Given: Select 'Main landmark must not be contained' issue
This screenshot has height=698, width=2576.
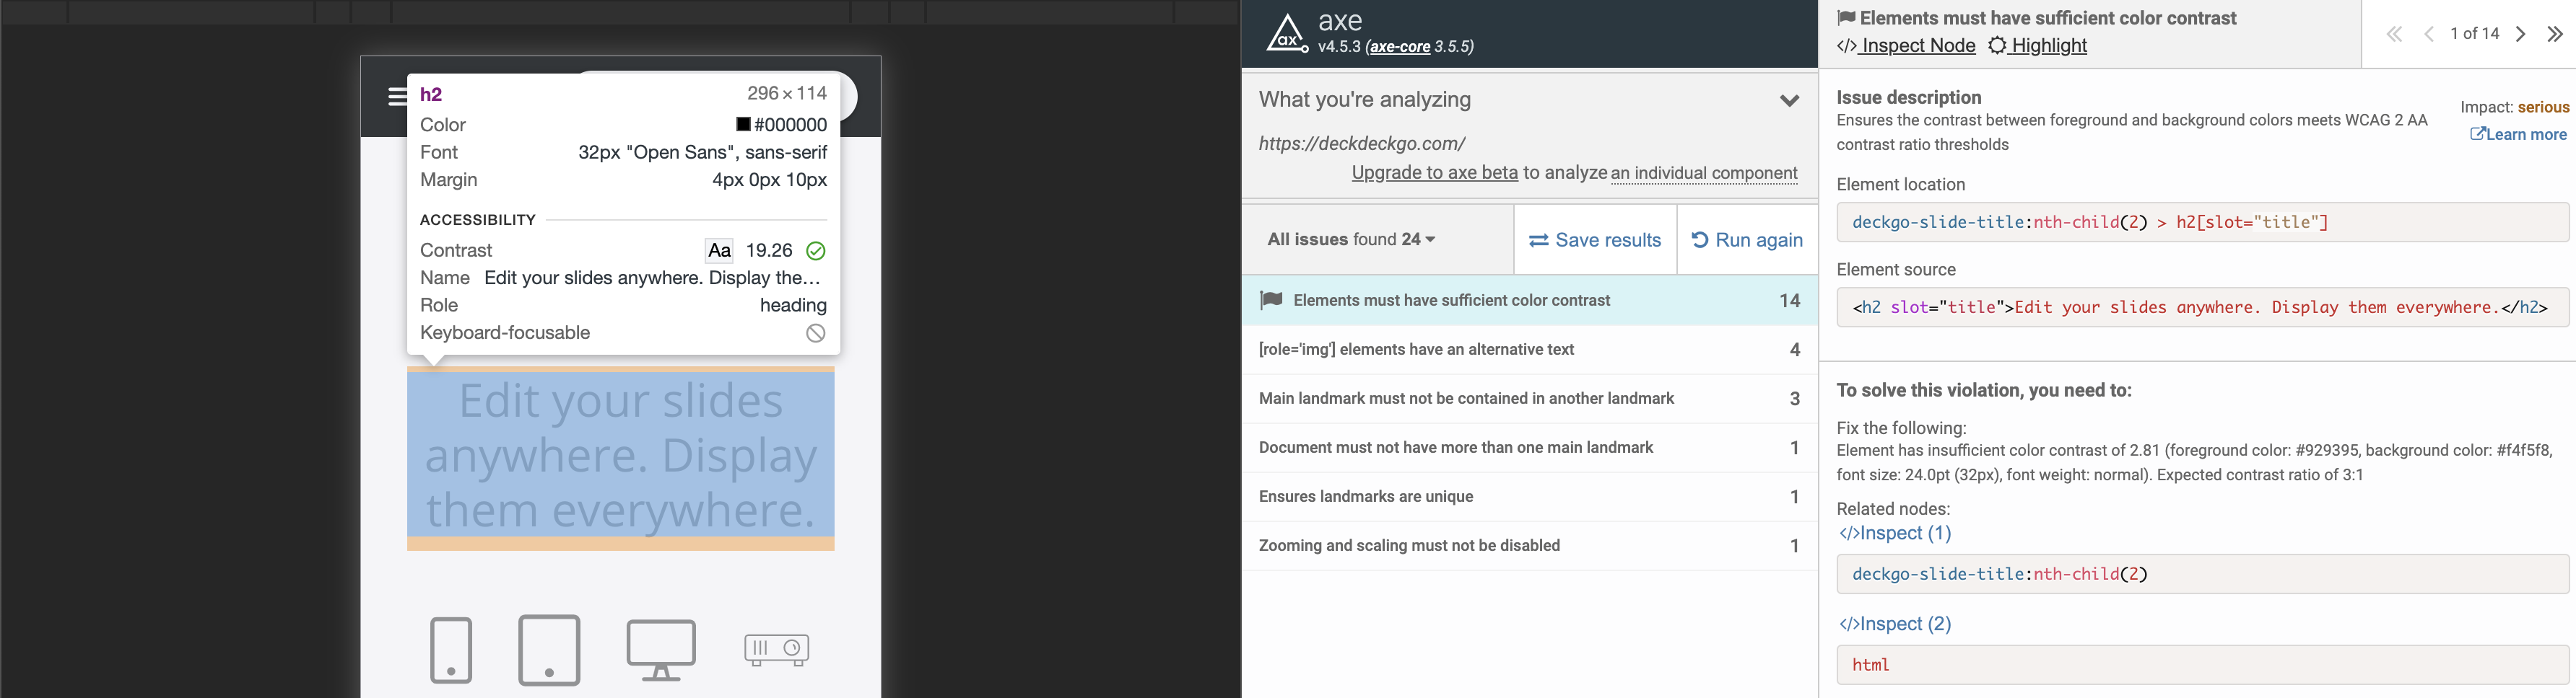Looking at the screenshot, I should (1530, 399).
